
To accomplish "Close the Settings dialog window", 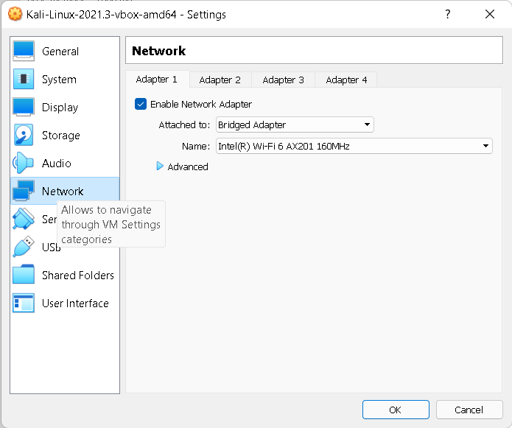I will click(x=490, y=14).
